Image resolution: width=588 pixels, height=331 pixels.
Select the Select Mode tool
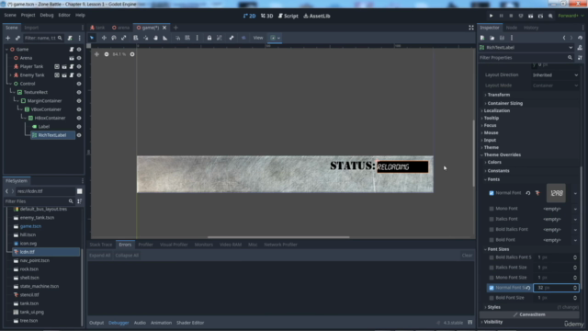pos(92,38)
